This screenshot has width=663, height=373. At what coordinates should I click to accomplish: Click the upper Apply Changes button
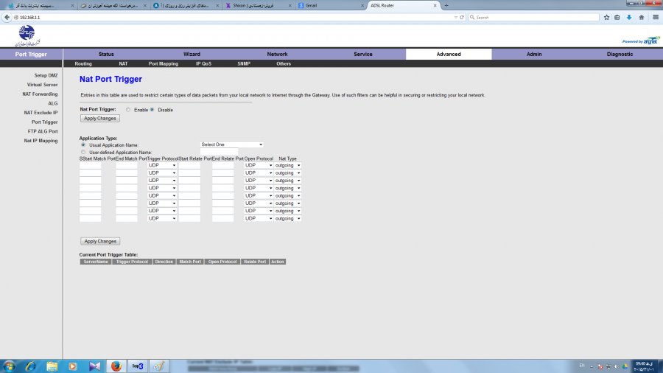(100, 119)
